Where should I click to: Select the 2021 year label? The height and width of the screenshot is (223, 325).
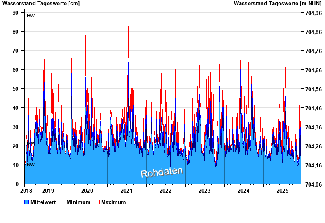[x=126, y=191]
